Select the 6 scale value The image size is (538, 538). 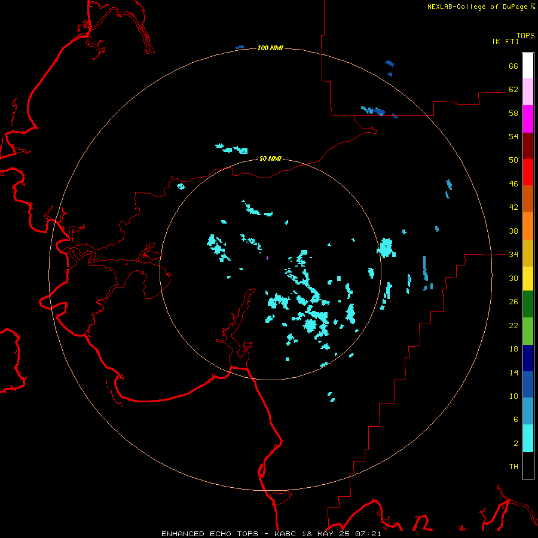516,420
